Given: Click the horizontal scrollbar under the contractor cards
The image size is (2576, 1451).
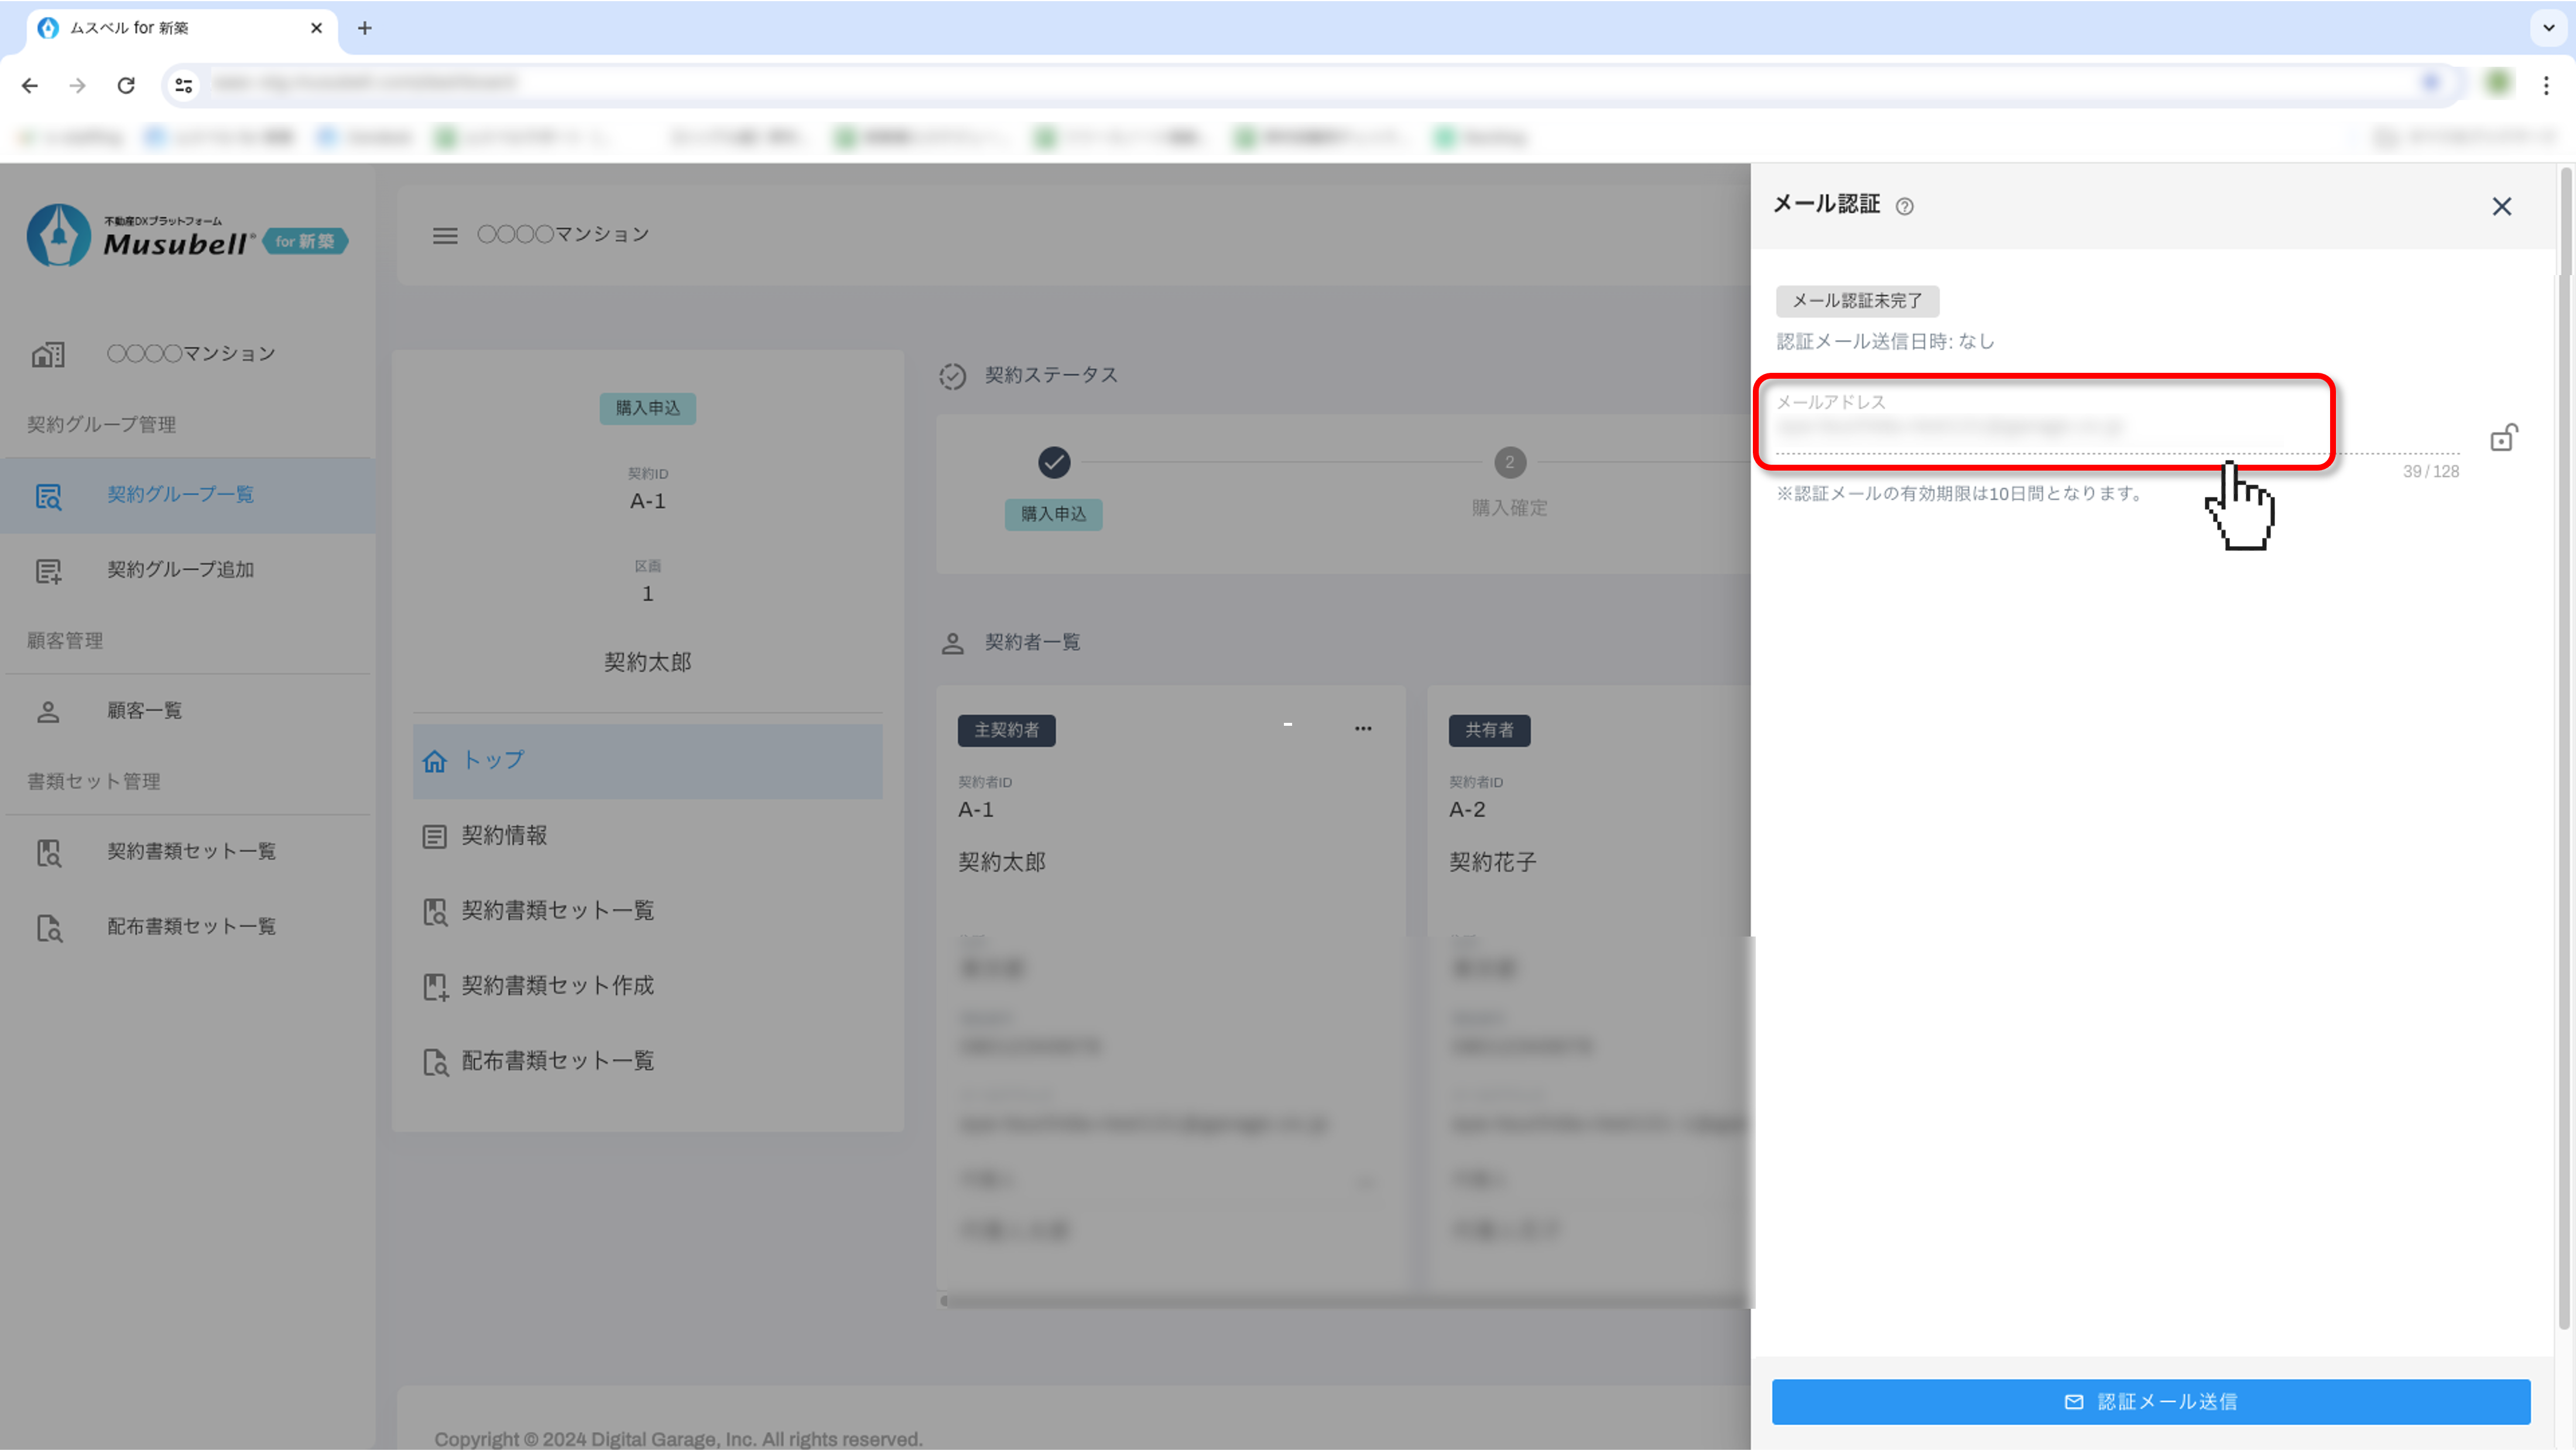Looking at the screenshot, I should click(1340, 1301).
